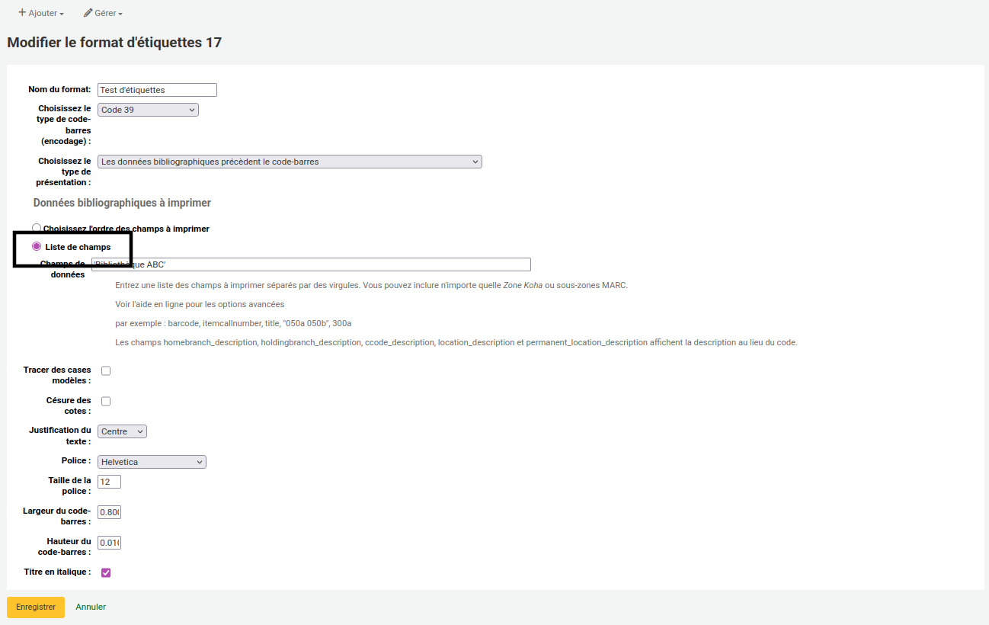Open the Ajouter dropdown menu
The height and width of the screenshot is (625, 989).
pyautogui.click(x=41, y=13)
